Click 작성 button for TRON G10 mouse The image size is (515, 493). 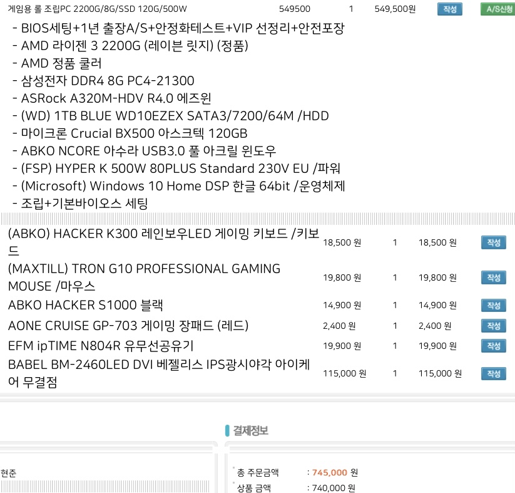493,278
